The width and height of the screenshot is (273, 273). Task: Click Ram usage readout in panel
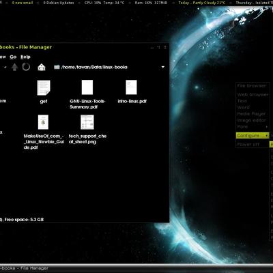pyautogui.click(x=151, y=3)
